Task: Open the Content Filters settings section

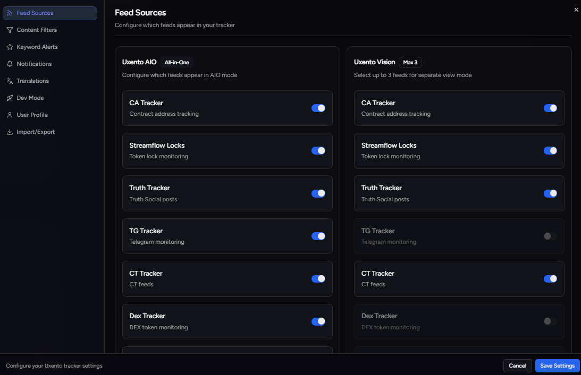Action: coord(37,30)
